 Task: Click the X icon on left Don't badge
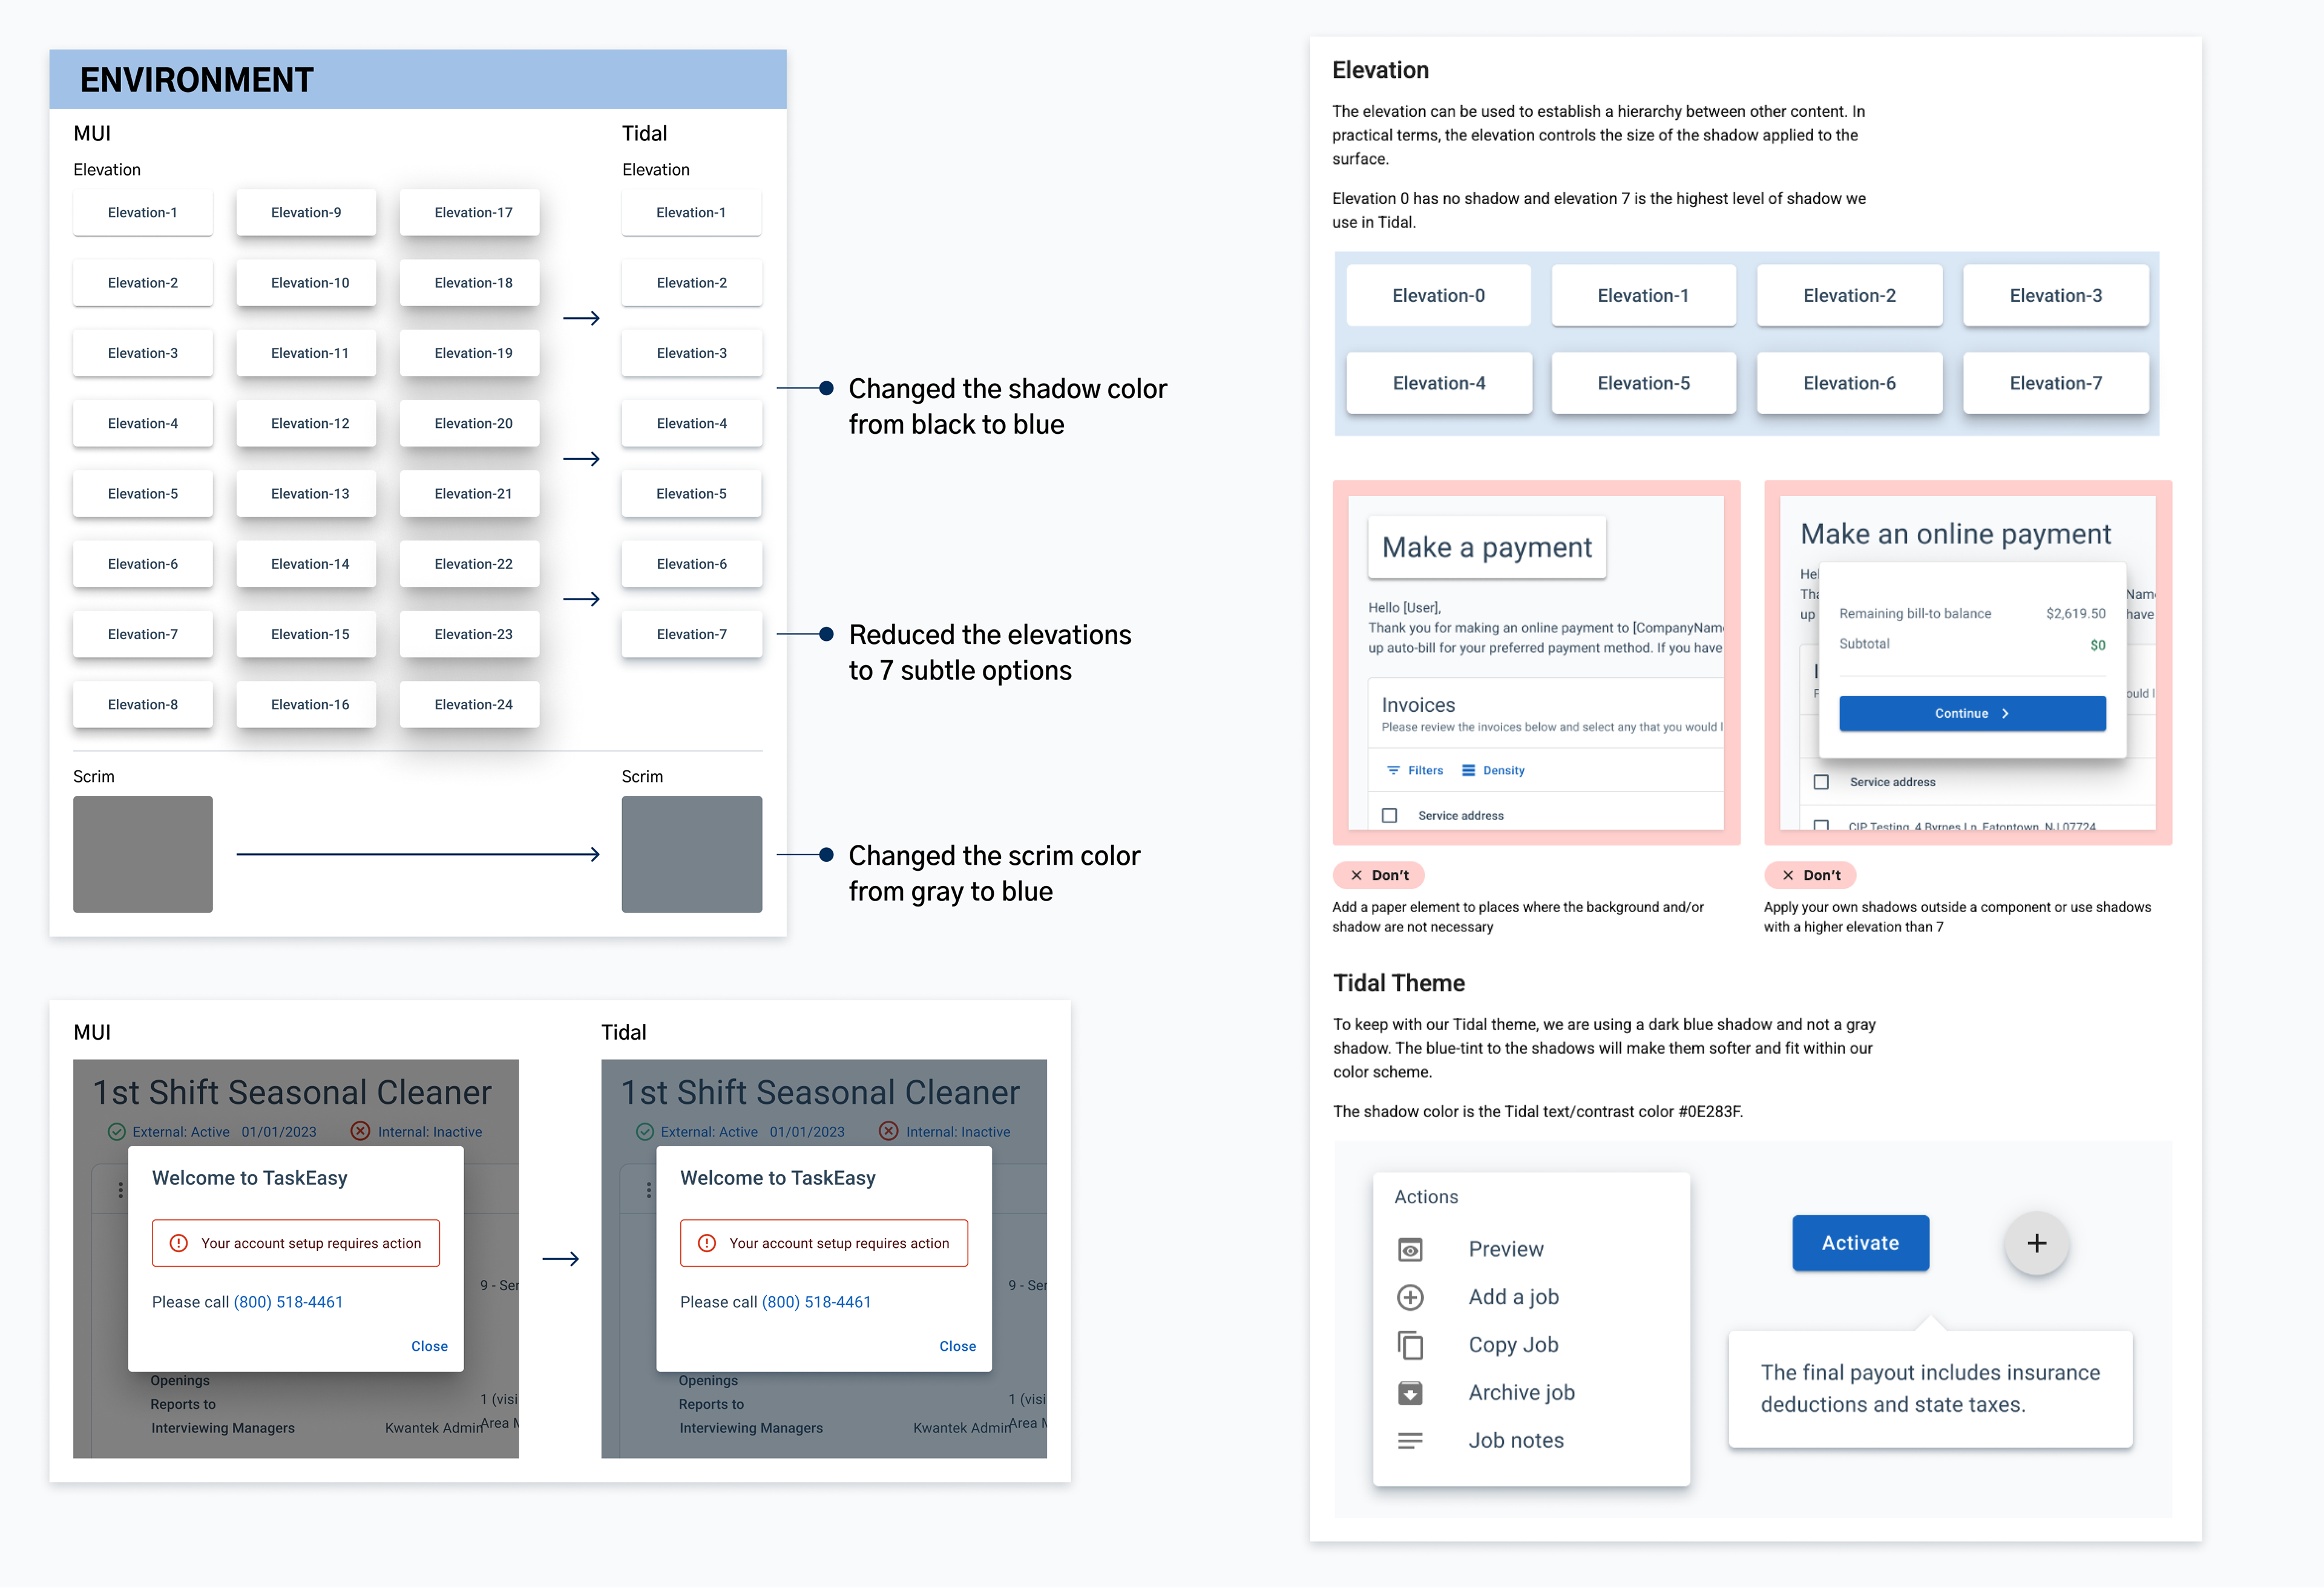pos(1356,876)
